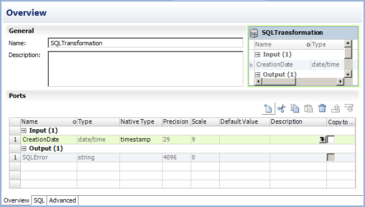Viewport: 365px width, 207px height.
Task: Click the Cut scissors icon
Action: pyautogui.click(x=281, y=109)
